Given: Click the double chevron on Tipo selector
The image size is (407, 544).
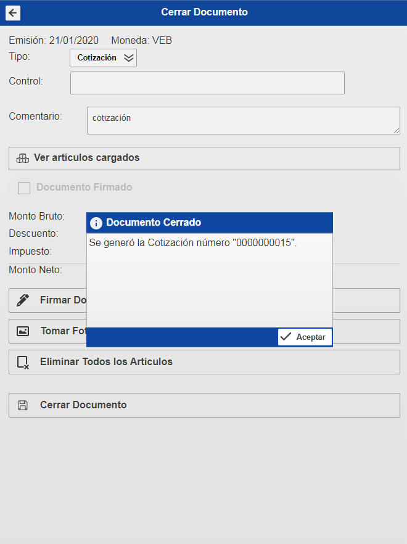Looking at the screenshot, I should 128,58.
